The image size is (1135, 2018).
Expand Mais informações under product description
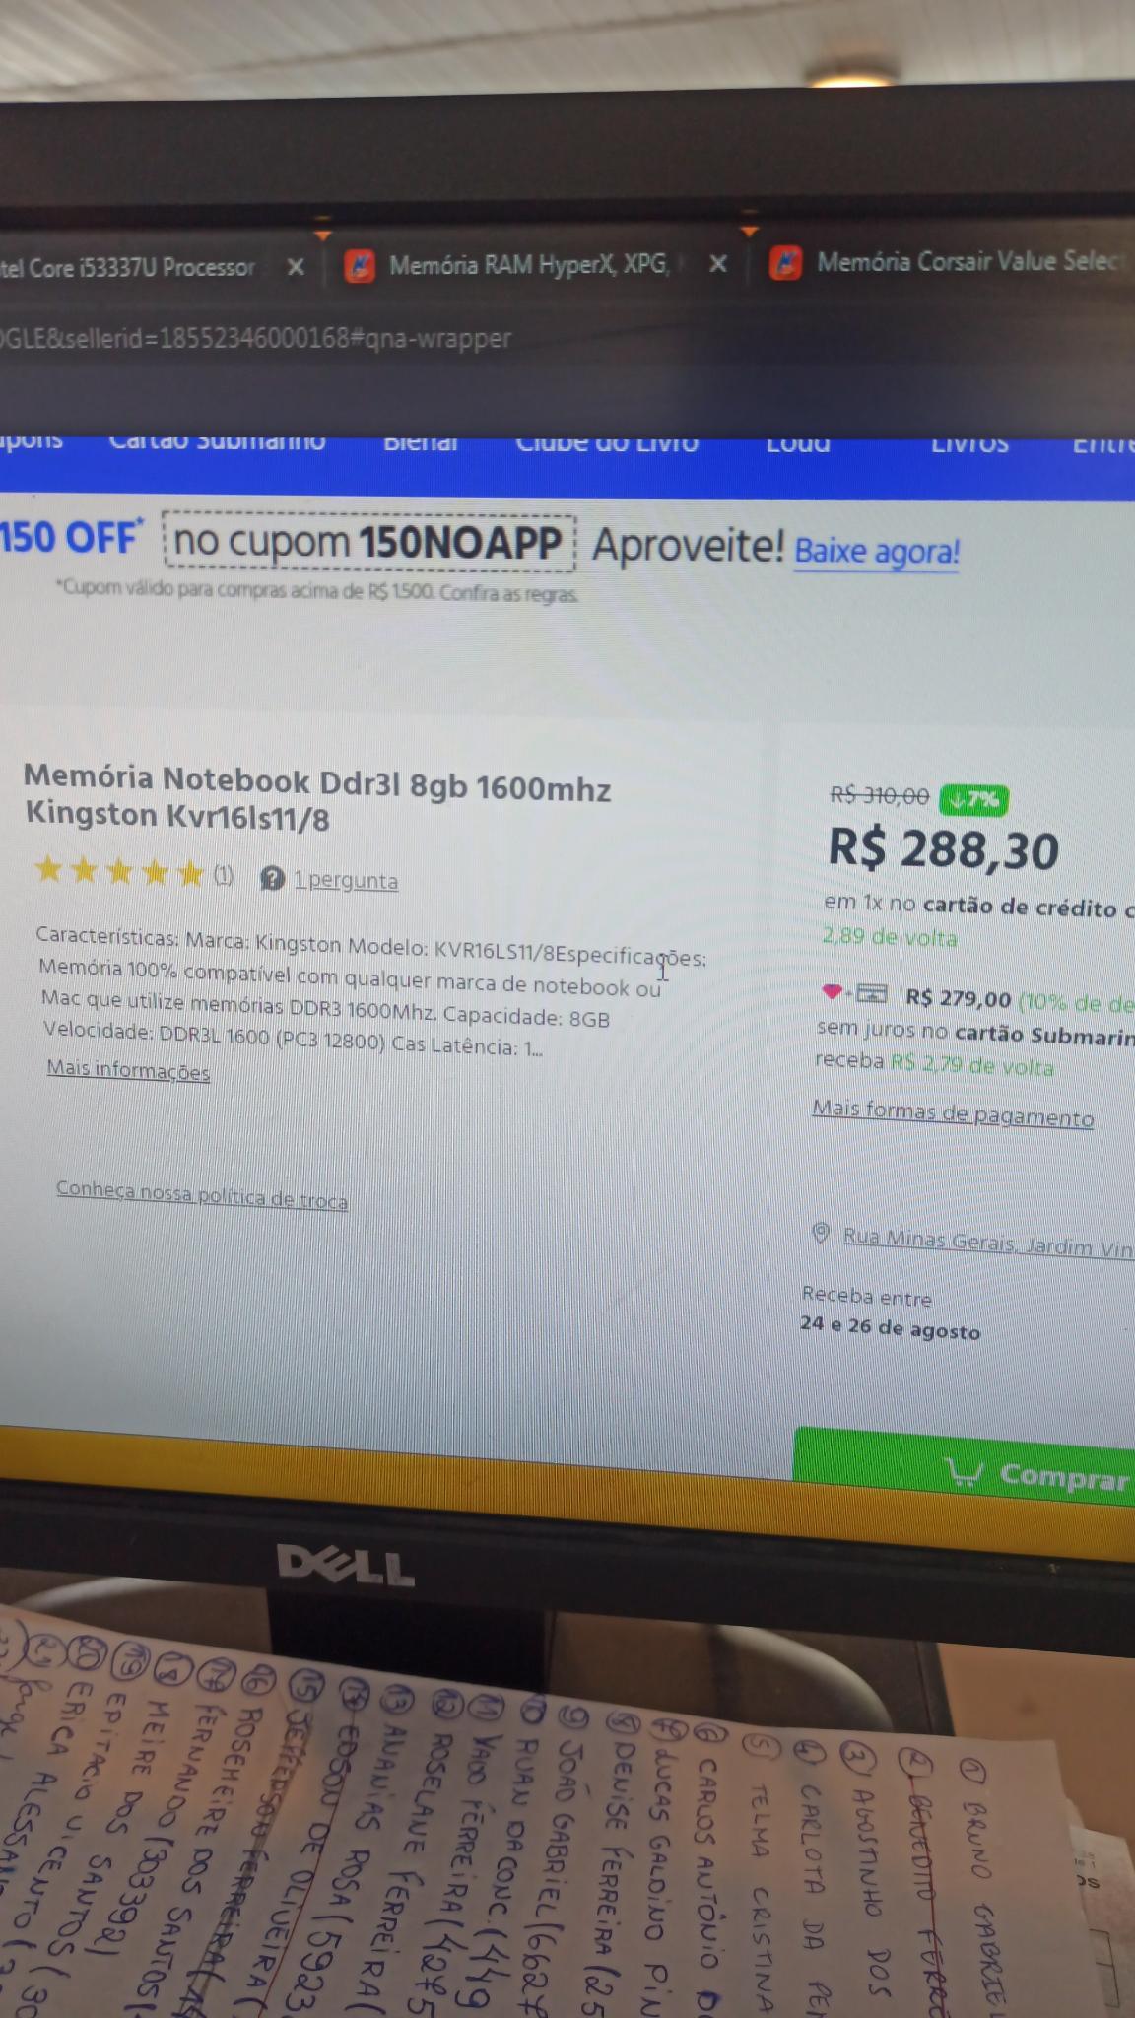[128, 1070]
